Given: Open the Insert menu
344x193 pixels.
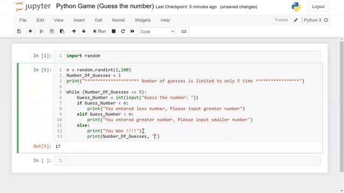Looking at the screenshot, I should click(79, 20).
